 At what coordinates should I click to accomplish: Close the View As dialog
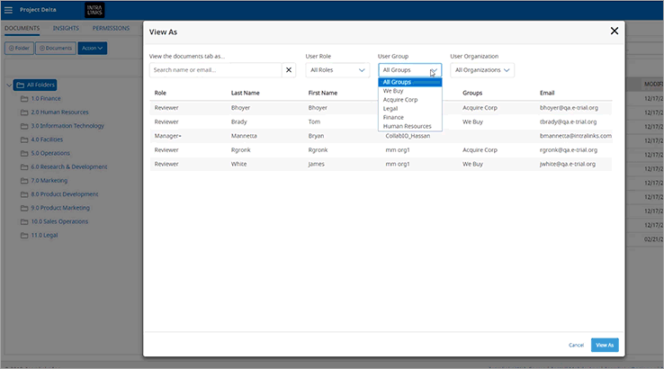615,31
